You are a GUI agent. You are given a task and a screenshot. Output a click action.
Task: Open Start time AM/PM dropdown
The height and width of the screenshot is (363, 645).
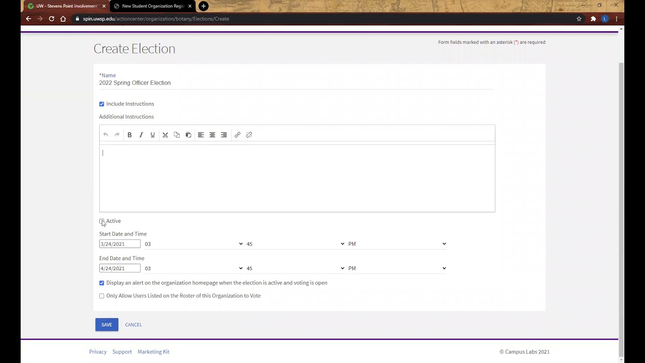click(397, 244)
